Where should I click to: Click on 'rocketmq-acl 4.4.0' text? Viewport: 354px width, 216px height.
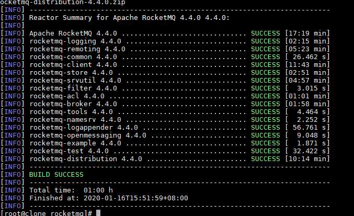coord(67,96)
